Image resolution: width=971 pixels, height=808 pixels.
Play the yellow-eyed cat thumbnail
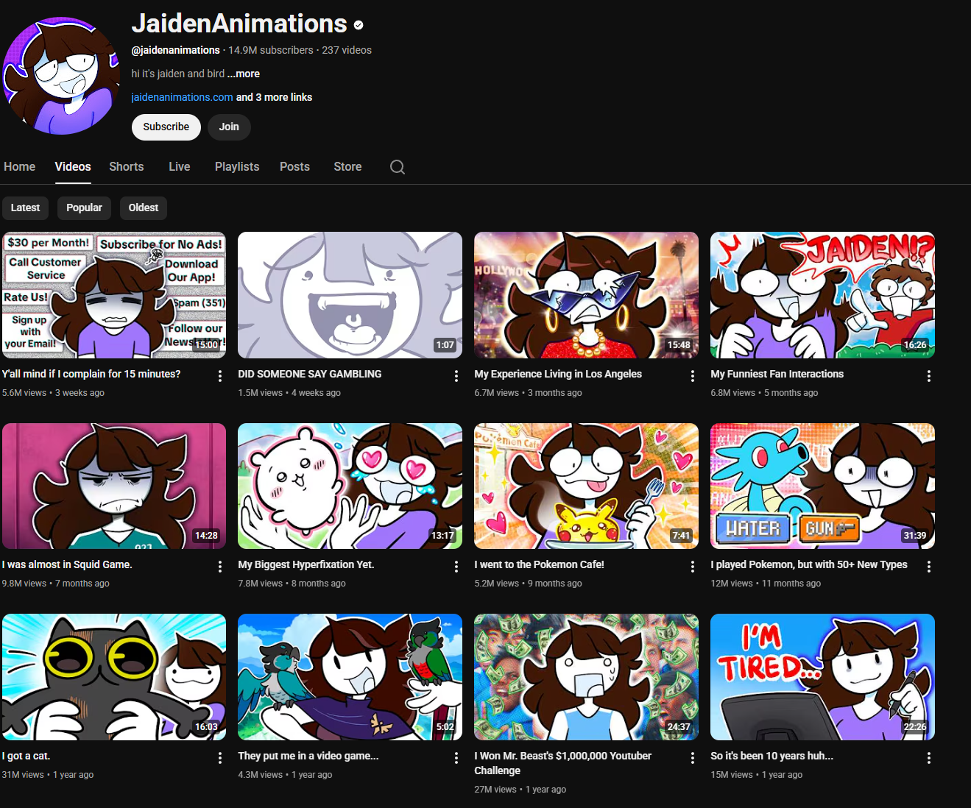pyautogui.click(x=114, y=677)
